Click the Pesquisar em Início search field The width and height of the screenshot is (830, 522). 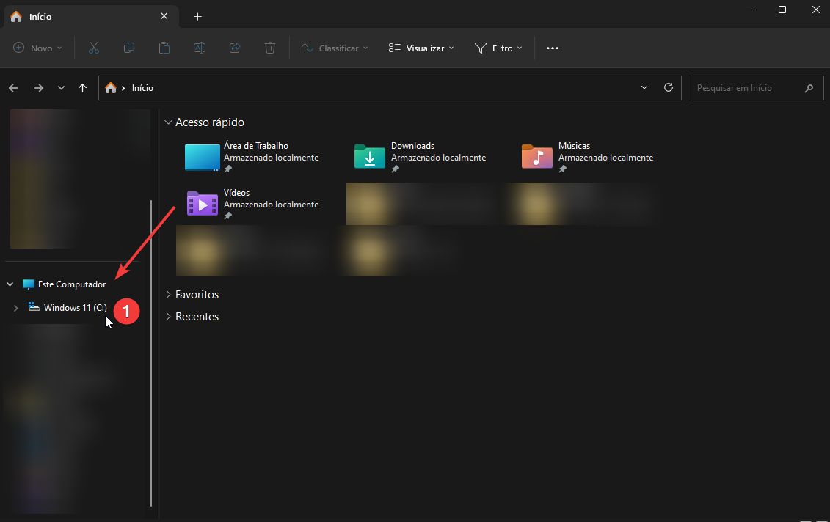click(x=749, y=87)
